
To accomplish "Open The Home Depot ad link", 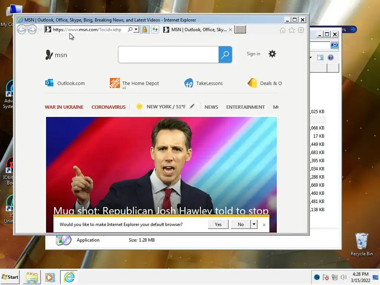I will [x=141, y=83].
